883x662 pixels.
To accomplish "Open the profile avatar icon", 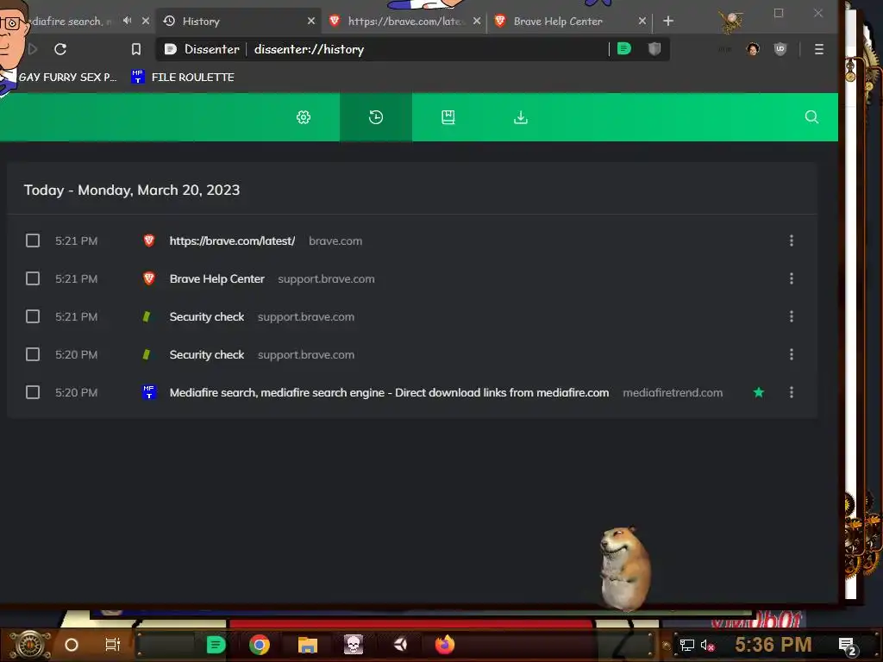I will tap(753, 49).
